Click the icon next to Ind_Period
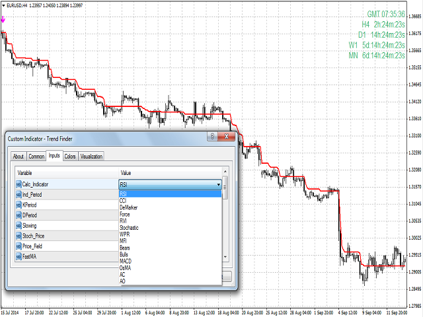 click(18, 195)
